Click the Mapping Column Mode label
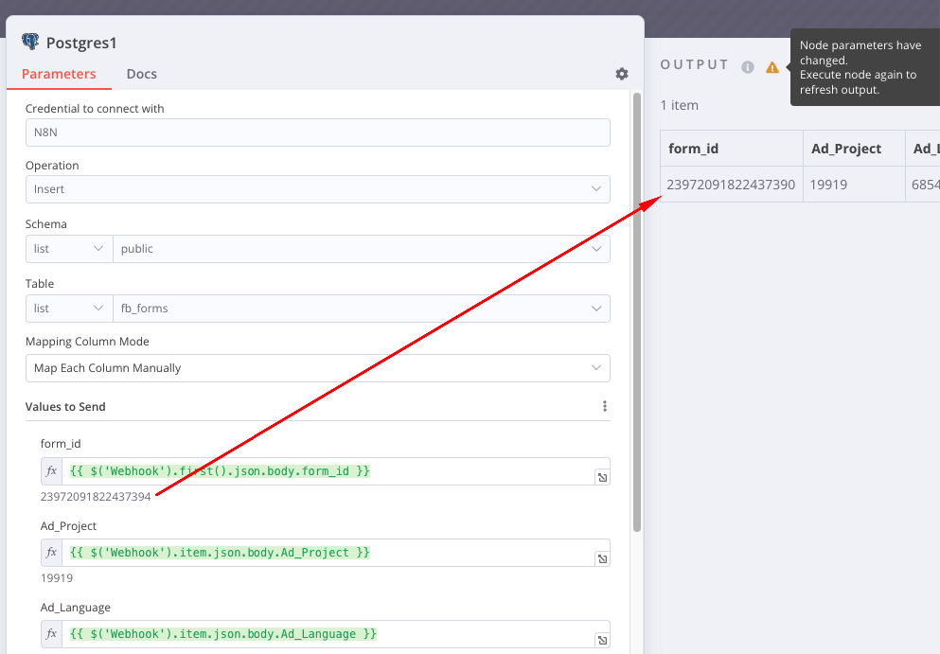The height and width of the screenshot is (654, 940). [x=87, y=342]
